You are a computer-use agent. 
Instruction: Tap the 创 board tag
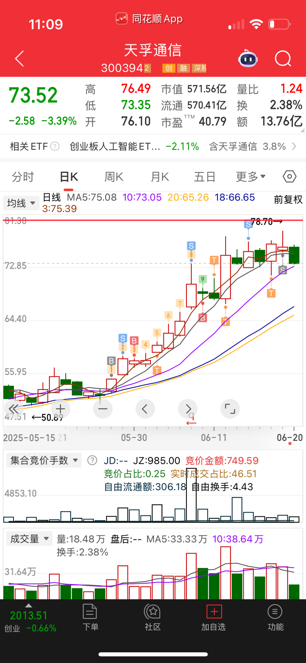pyautogui.click(x=169, y=68)
